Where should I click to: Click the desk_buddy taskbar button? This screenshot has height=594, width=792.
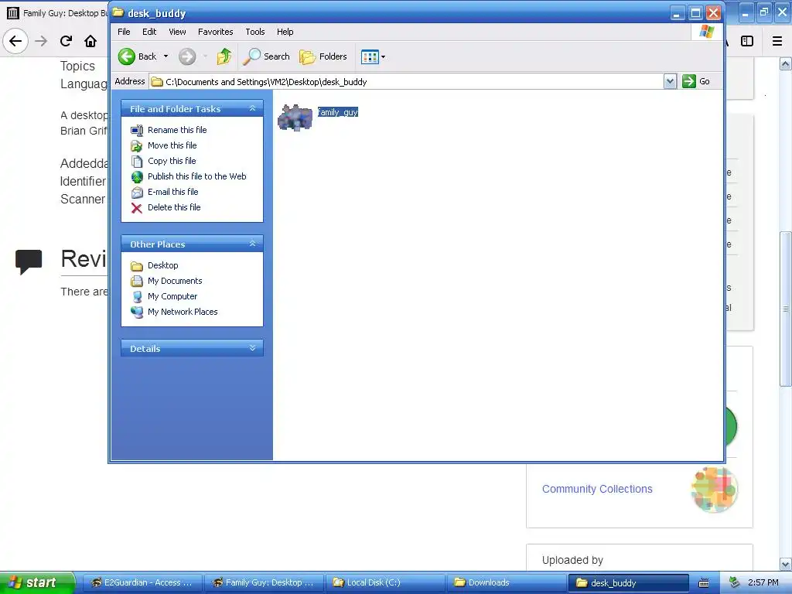pos(628,583)
